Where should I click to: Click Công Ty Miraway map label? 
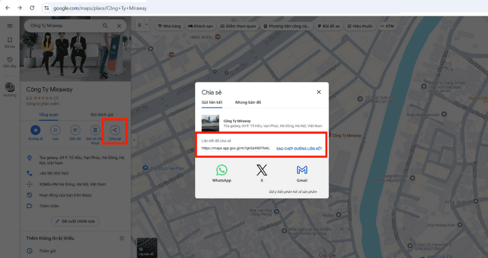click(x=347, y=135)
